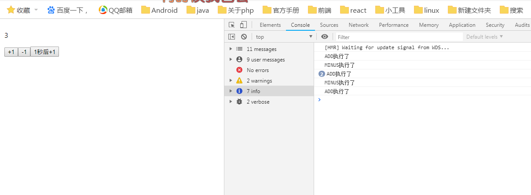
Task: Switch to the Sources tab
Action: tap(329, 25)
